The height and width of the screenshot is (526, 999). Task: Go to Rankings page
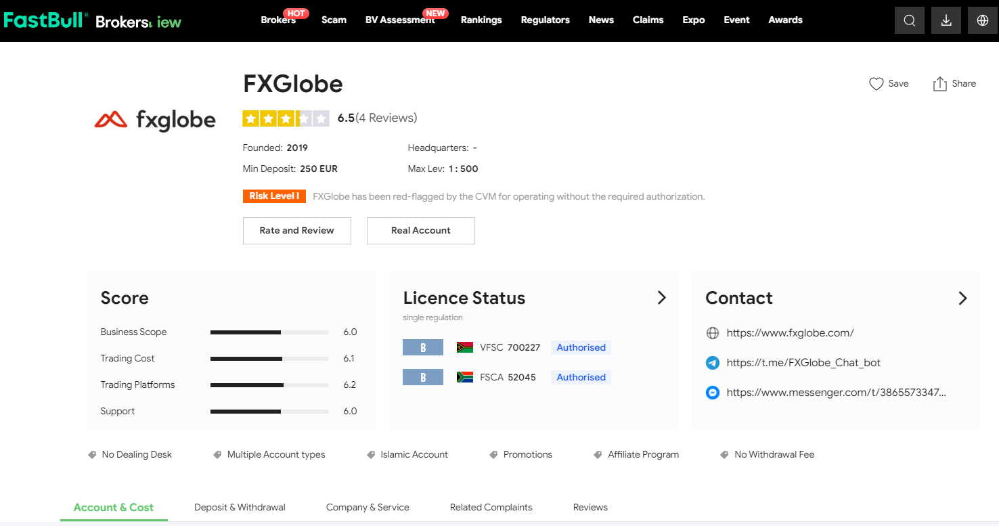pos(481,20)
